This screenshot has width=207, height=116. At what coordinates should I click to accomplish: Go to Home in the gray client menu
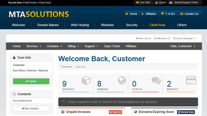click(x=16, y=46)
